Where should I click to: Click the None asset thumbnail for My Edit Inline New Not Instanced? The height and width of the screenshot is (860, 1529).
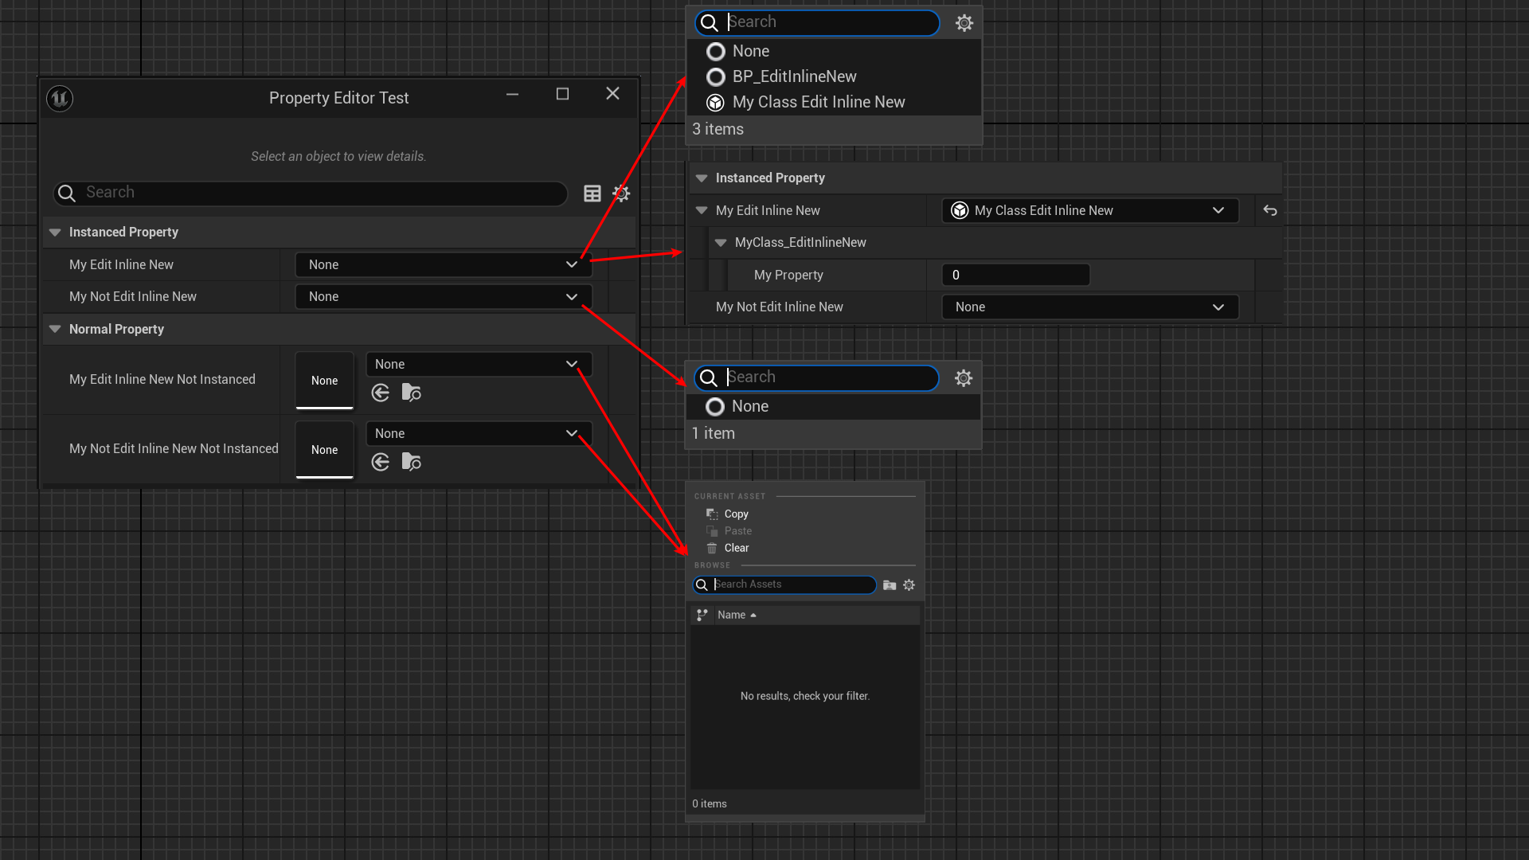[x=324, y=381]
